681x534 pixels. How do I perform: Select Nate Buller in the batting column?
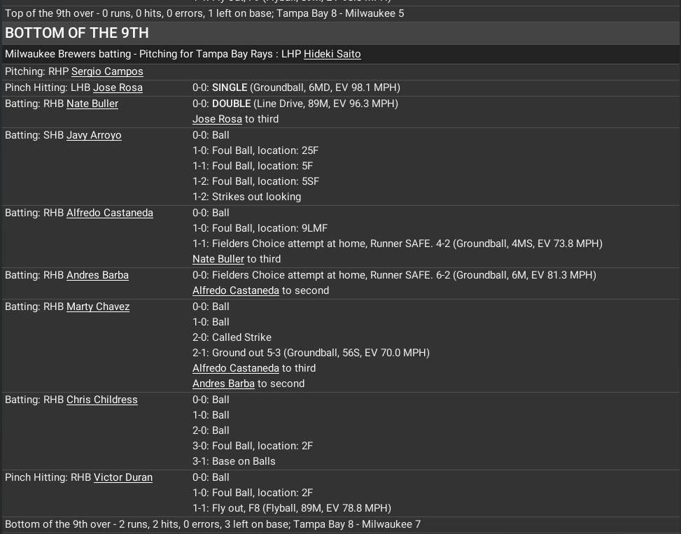[x=92, y=104]
